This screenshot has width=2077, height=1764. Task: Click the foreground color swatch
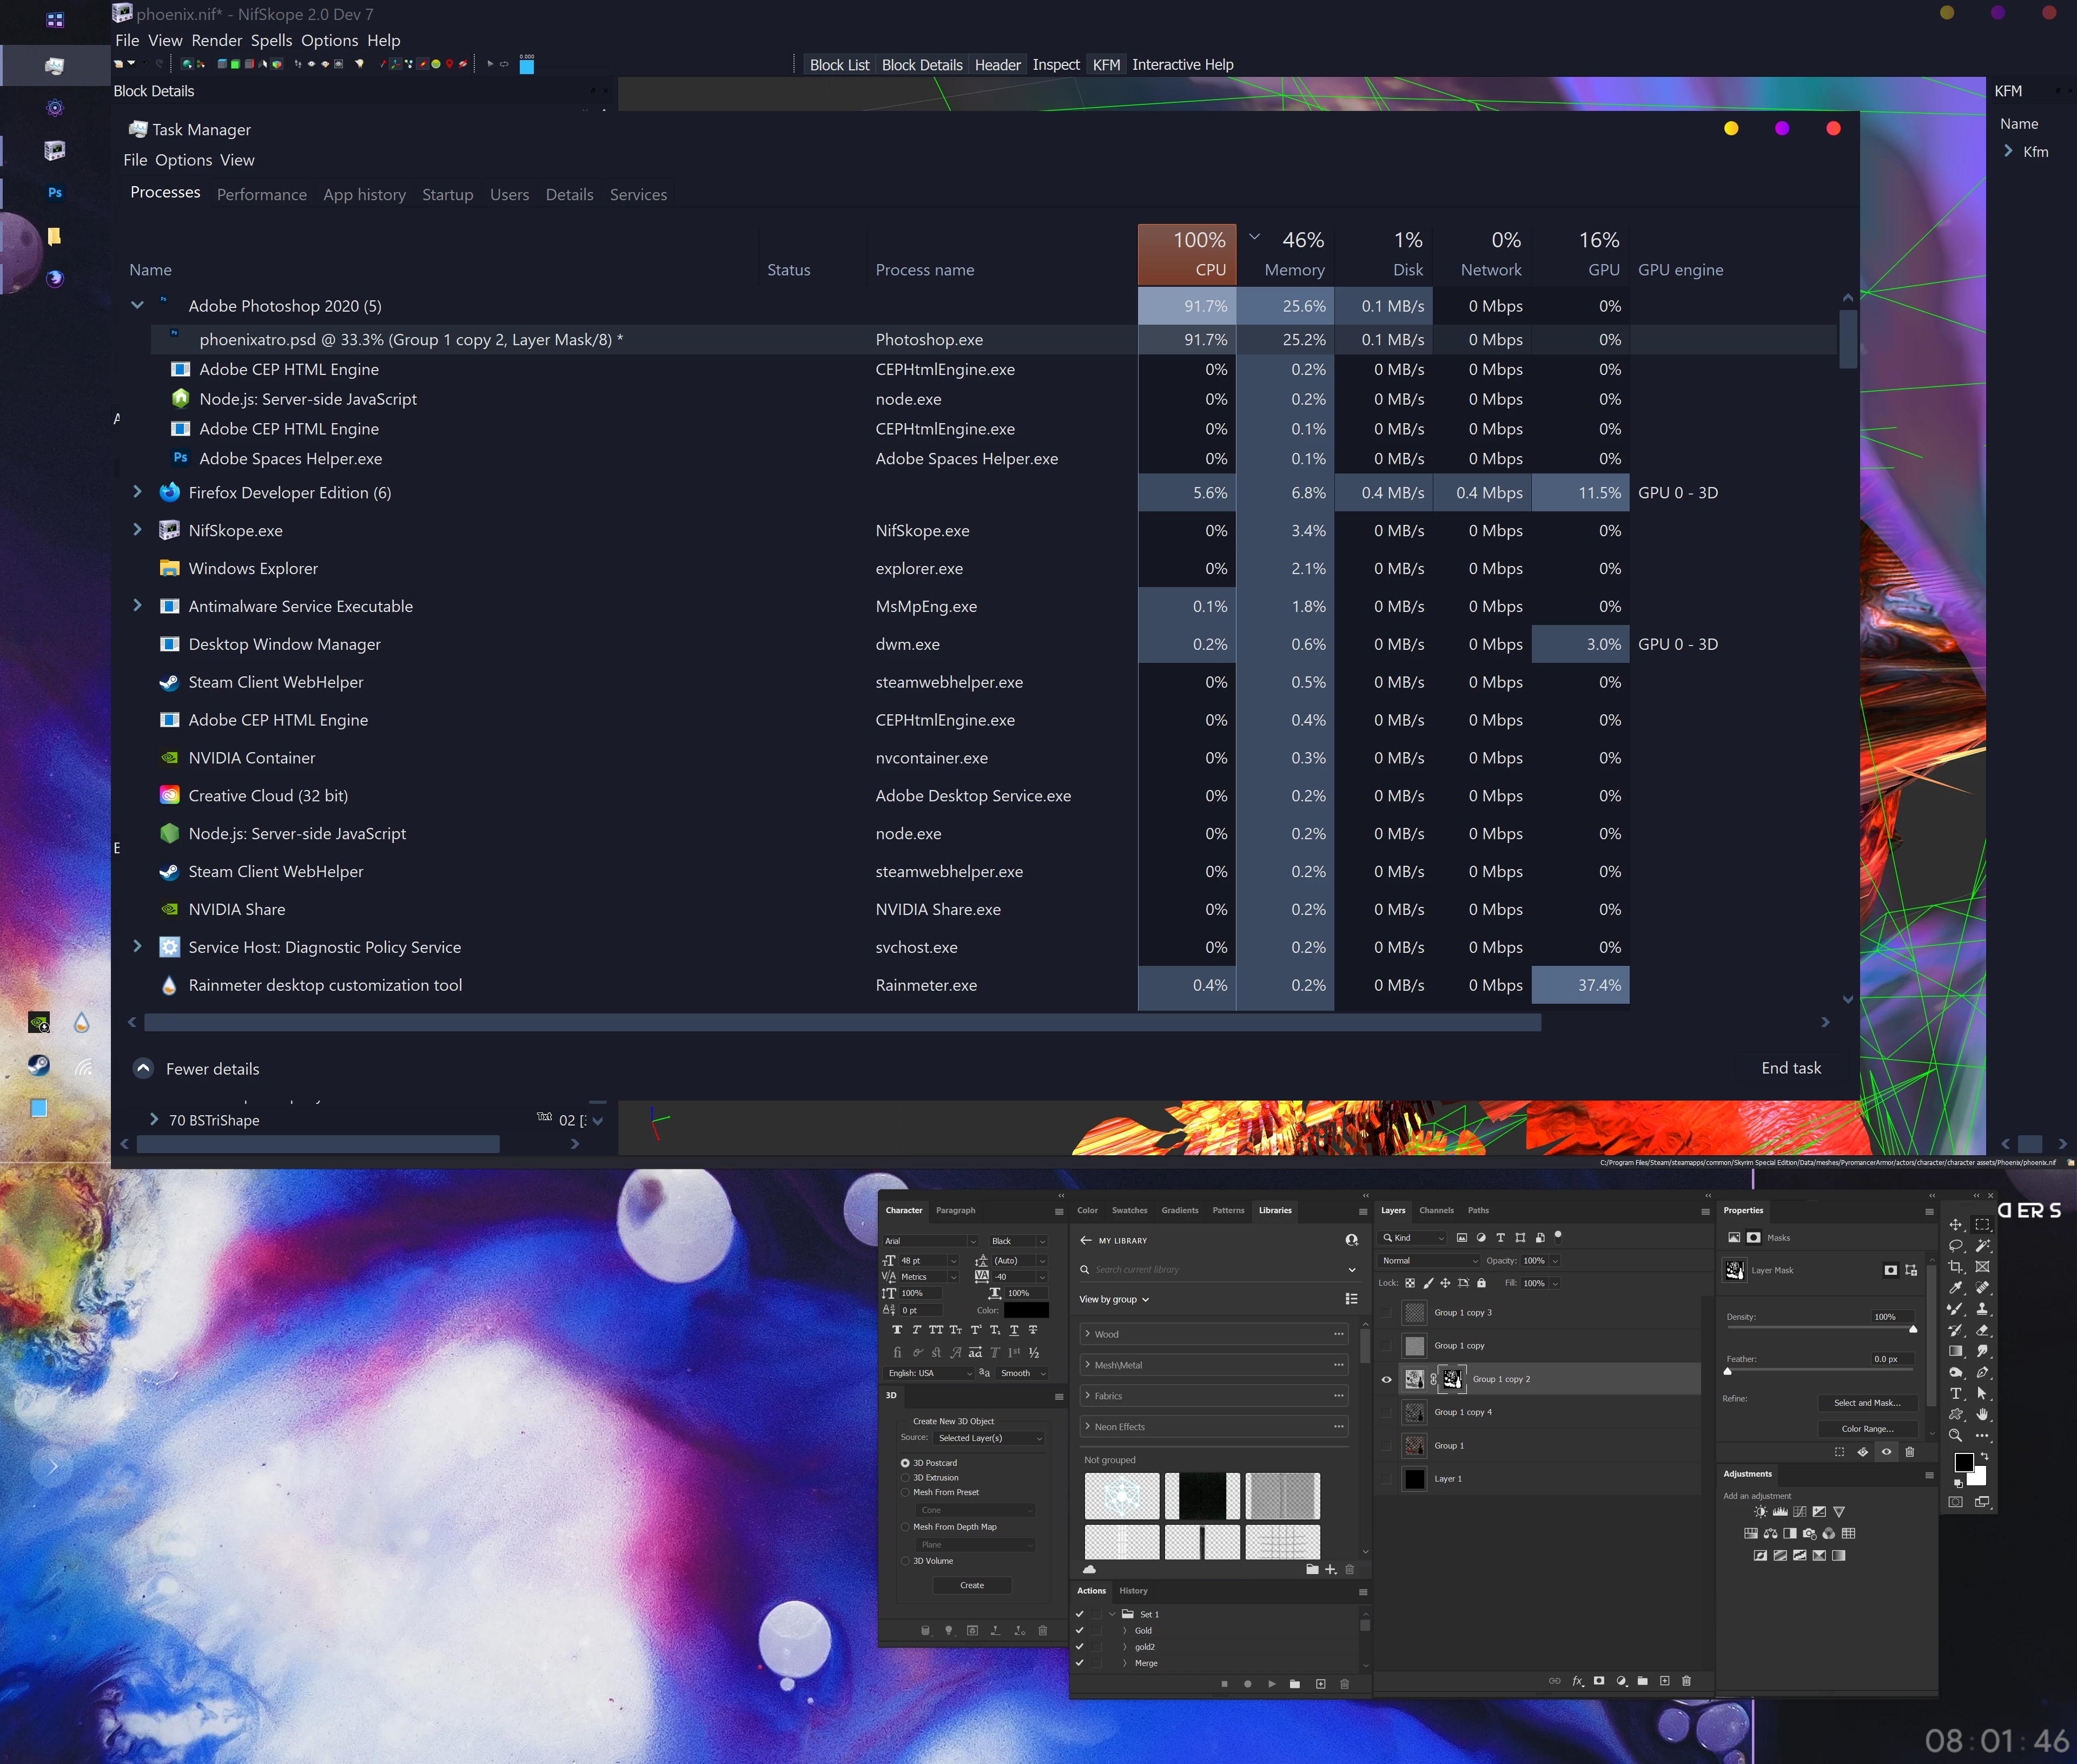[1963, 1461]
